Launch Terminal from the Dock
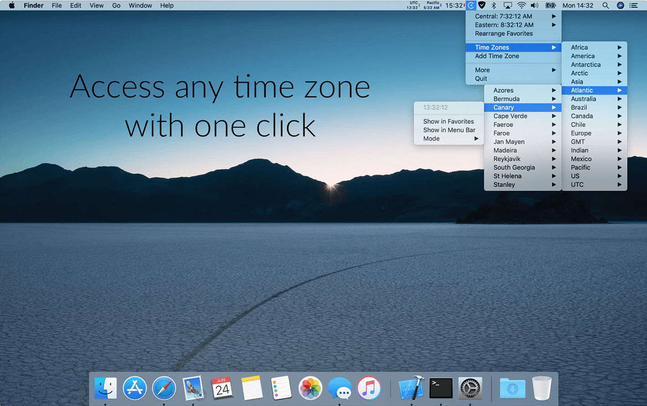The height and width of the screenshot is (406, 647). point(441,388)
